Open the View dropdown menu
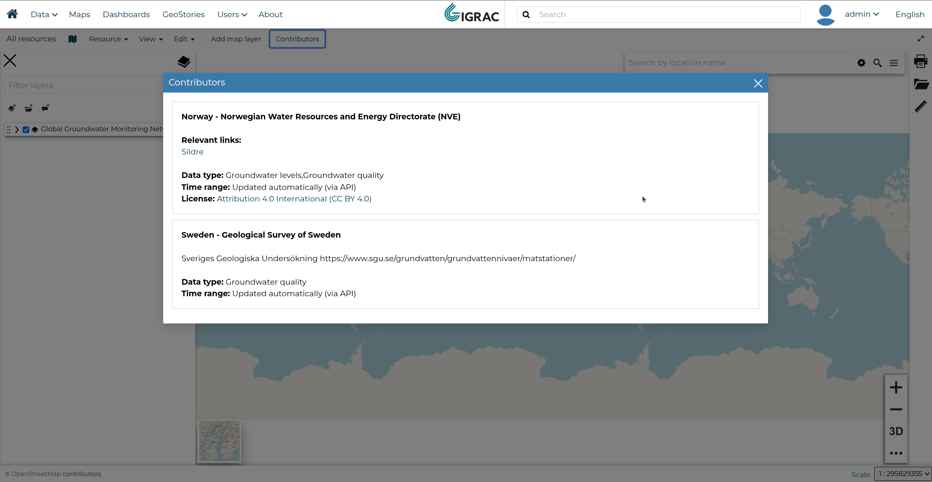The image size is (932, 482). coord(151,39)
